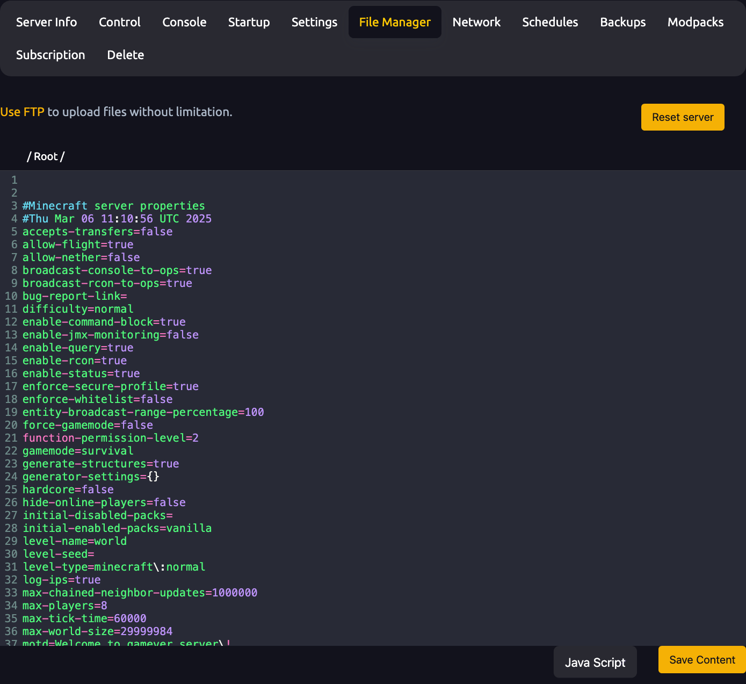Switch to the Console tab
This screenshot has width=746, height=684.
click(x=184, y=22)
